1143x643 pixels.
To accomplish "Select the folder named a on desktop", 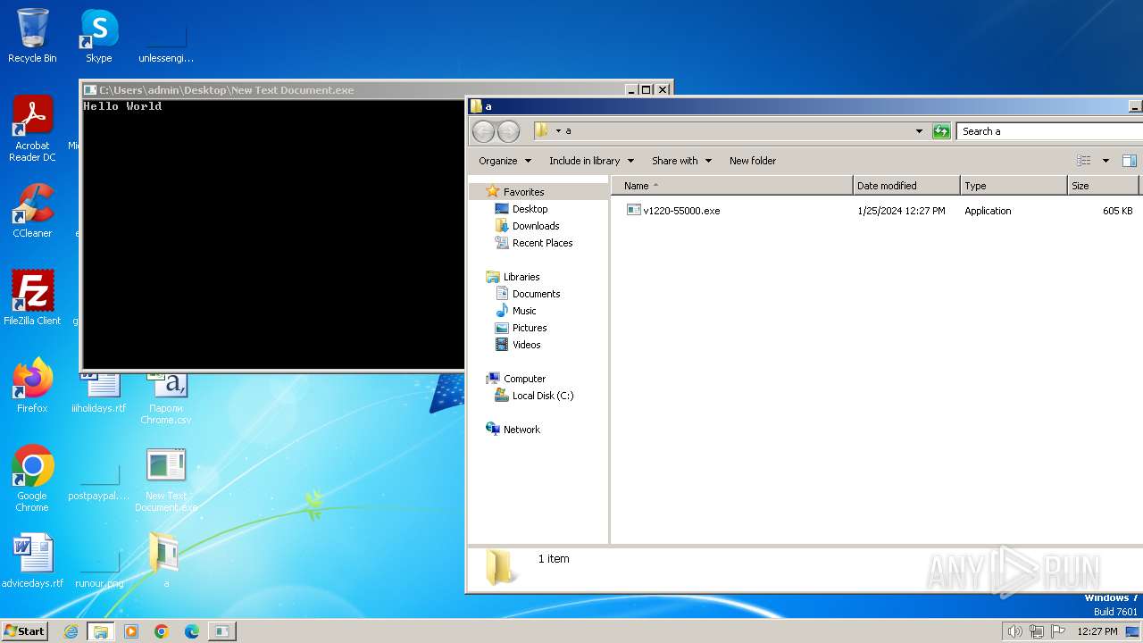I will coord(165,561).
